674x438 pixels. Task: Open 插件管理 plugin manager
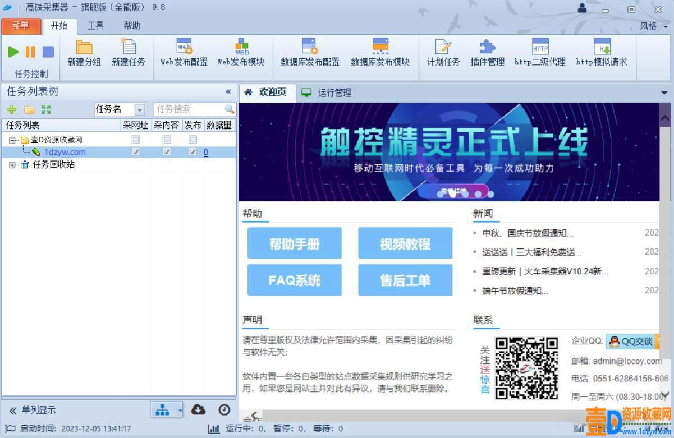tap(487, 53)
